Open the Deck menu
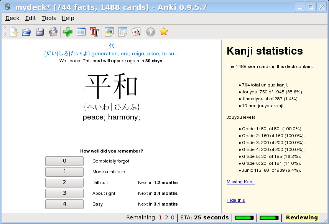329x224 pixels. click(12, 18)
